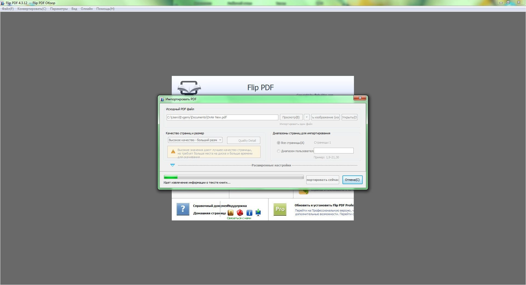
Task: Click the Quality Detail button
Action: tap(244, 140)
